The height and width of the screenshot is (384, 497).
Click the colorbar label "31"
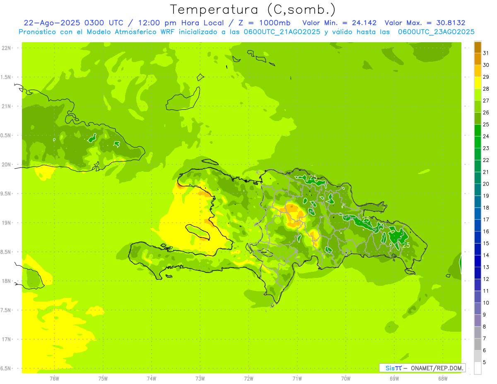pos(486,53)
